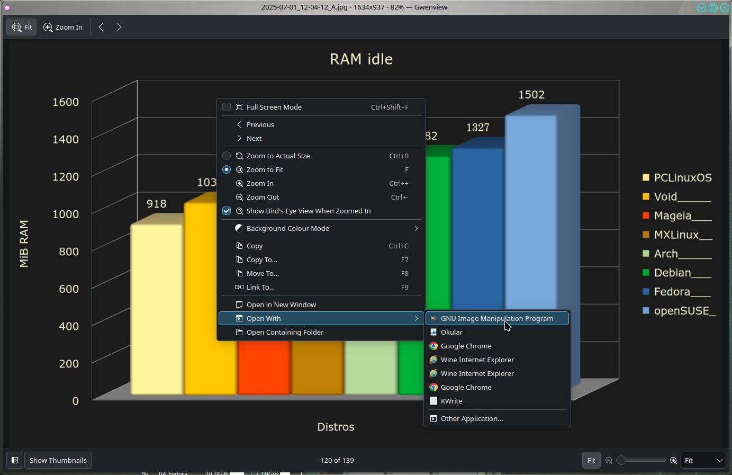Click the Previous image arrow in toolbar
This screenshot has height=475, width=732.
(x=101, y=27)
